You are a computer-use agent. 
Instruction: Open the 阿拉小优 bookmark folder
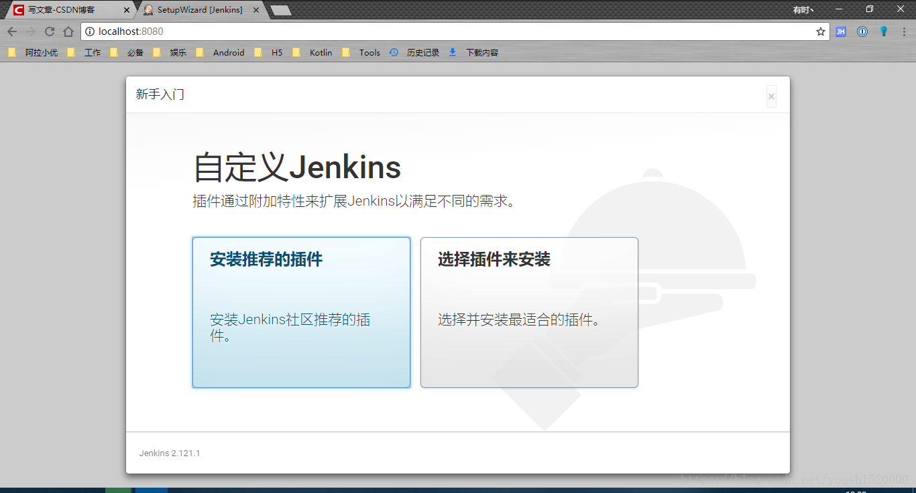tap(33, 52)
